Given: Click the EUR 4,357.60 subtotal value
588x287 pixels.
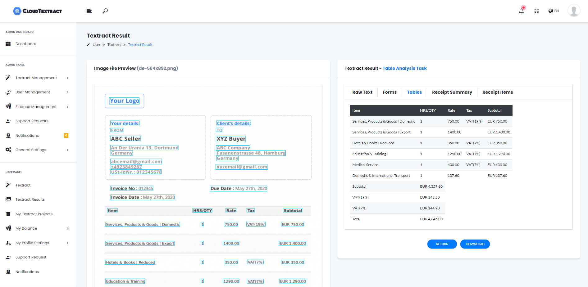Looking at the screenshot, I should click(x=431, y=186).
